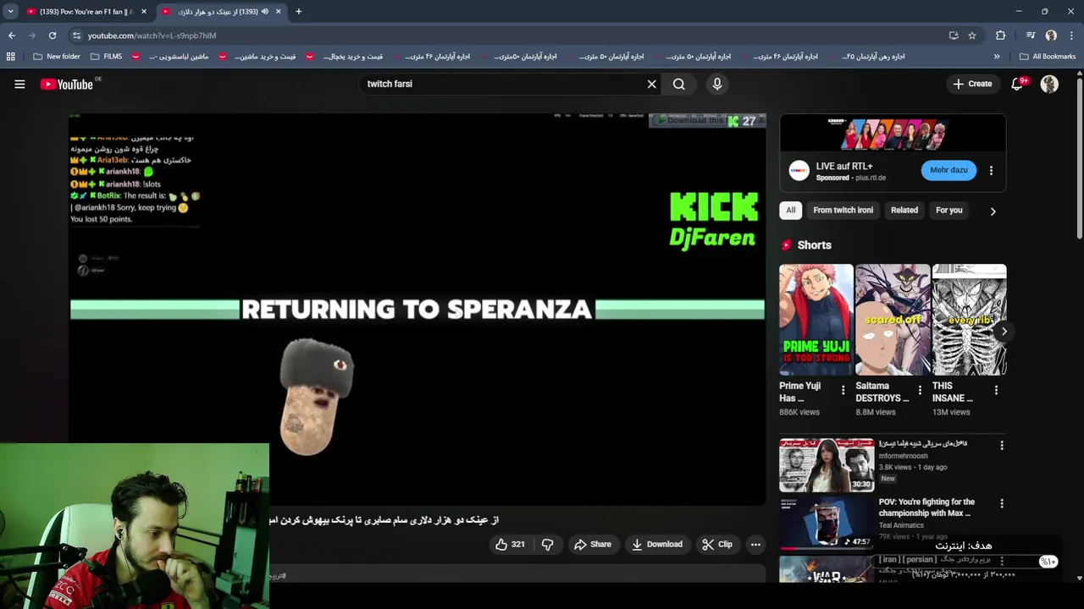This screenshot has width=1084, height=609.
Task: Show more filter chips with arrow
Action: 993,211
